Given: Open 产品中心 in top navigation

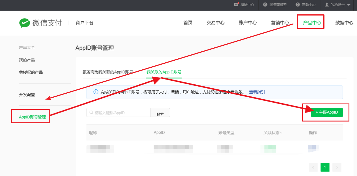Looking at the screenshot, I should pos(312,23).
